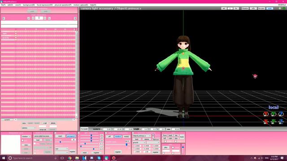Open the camera dropdown under the timeline
287x161 pixels.
pyautogui.click(x=29, y=128)
